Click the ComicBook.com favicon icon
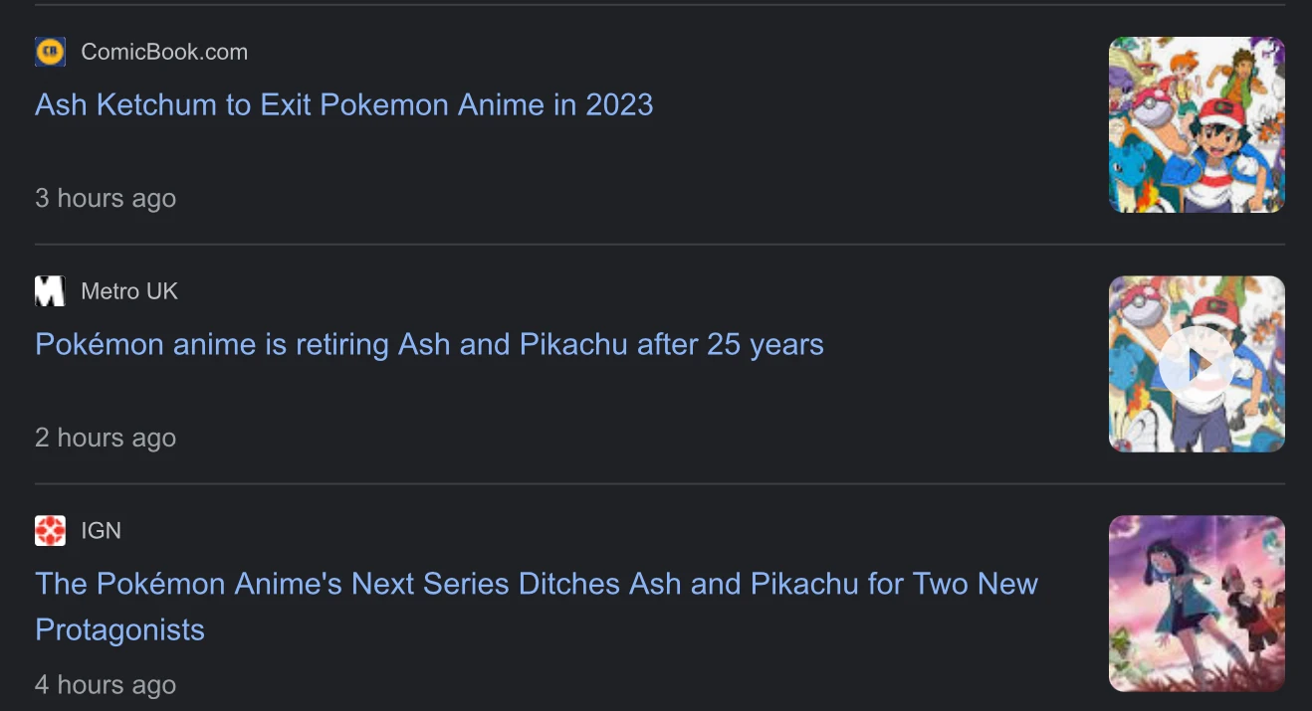 click(x=50, y=52)
